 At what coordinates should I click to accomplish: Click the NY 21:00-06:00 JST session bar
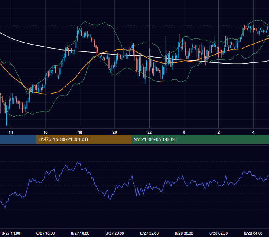pos(200,139)
